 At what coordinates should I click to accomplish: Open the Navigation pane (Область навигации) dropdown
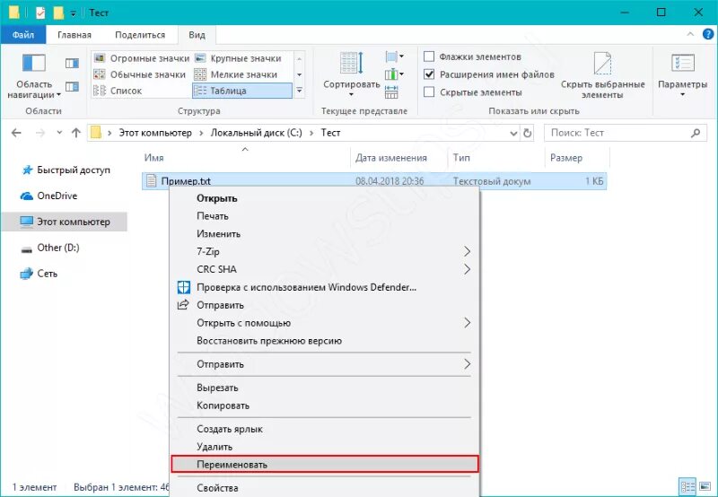[x=34, y=76]
